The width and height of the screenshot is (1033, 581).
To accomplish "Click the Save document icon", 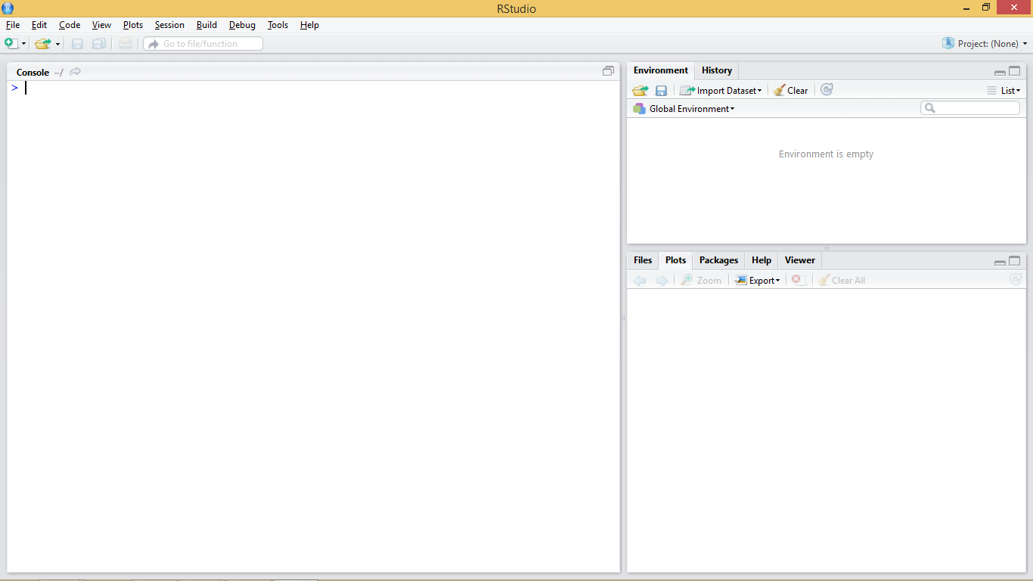I will [77, 44].
